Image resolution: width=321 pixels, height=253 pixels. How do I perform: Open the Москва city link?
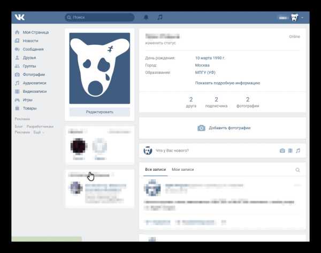202,65
